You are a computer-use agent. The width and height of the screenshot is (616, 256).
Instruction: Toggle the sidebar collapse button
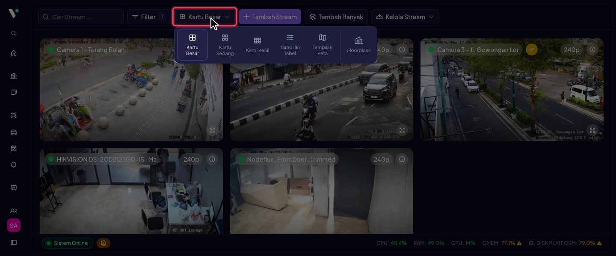14,242
